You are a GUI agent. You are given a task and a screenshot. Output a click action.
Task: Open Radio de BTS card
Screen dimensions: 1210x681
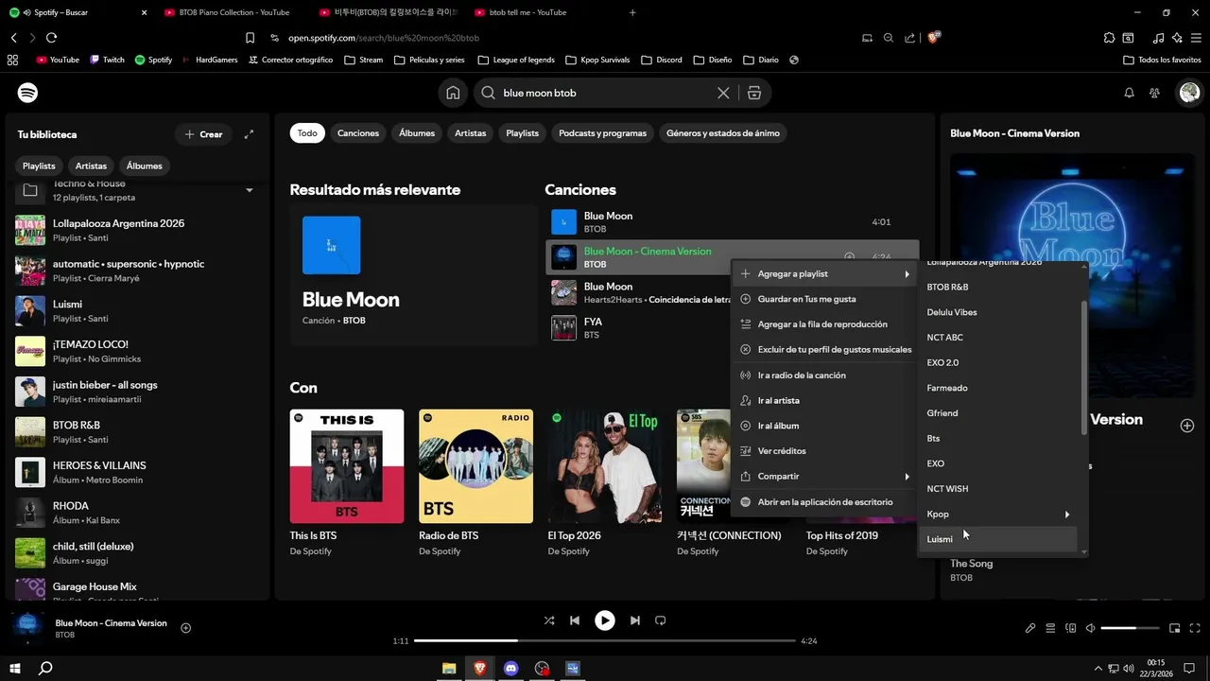click(x=475, y=482)
